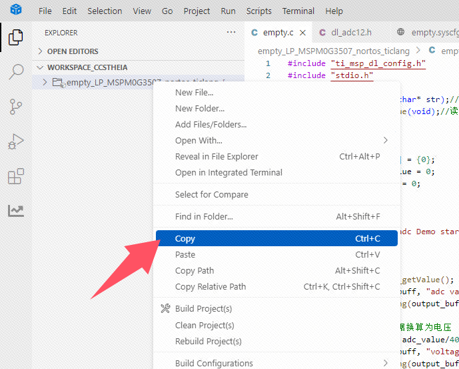Click Paste in the context menu
Screen dimensions: 459x369
tap(276, 254)
